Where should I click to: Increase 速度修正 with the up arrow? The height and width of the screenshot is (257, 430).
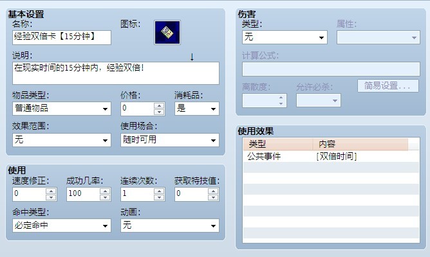point(51,191)
